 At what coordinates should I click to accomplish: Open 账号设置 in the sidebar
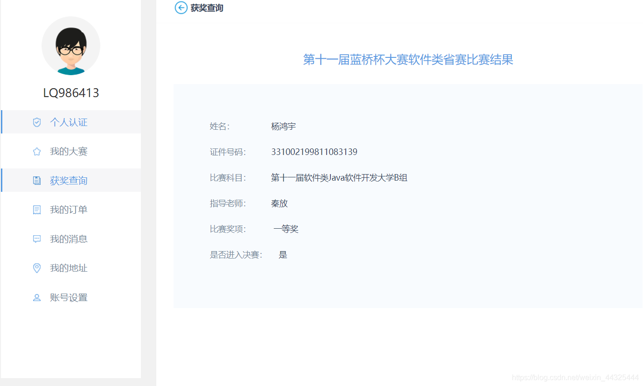[71, 297]
